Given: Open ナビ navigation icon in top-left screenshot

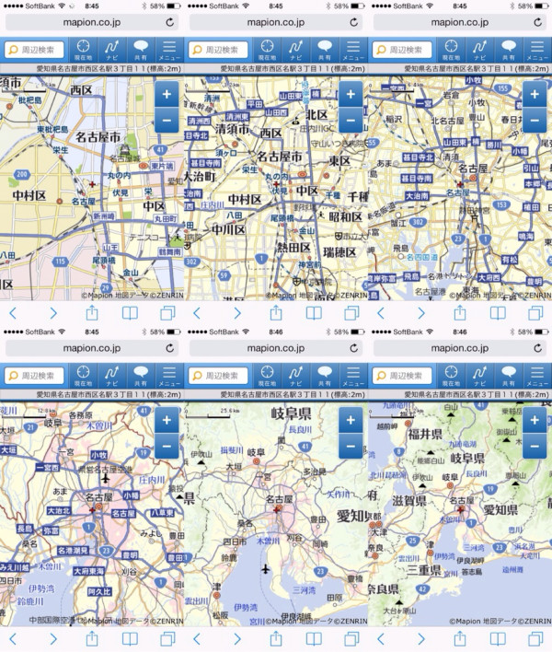Looking at the screenshot, I should pos(112,50).
